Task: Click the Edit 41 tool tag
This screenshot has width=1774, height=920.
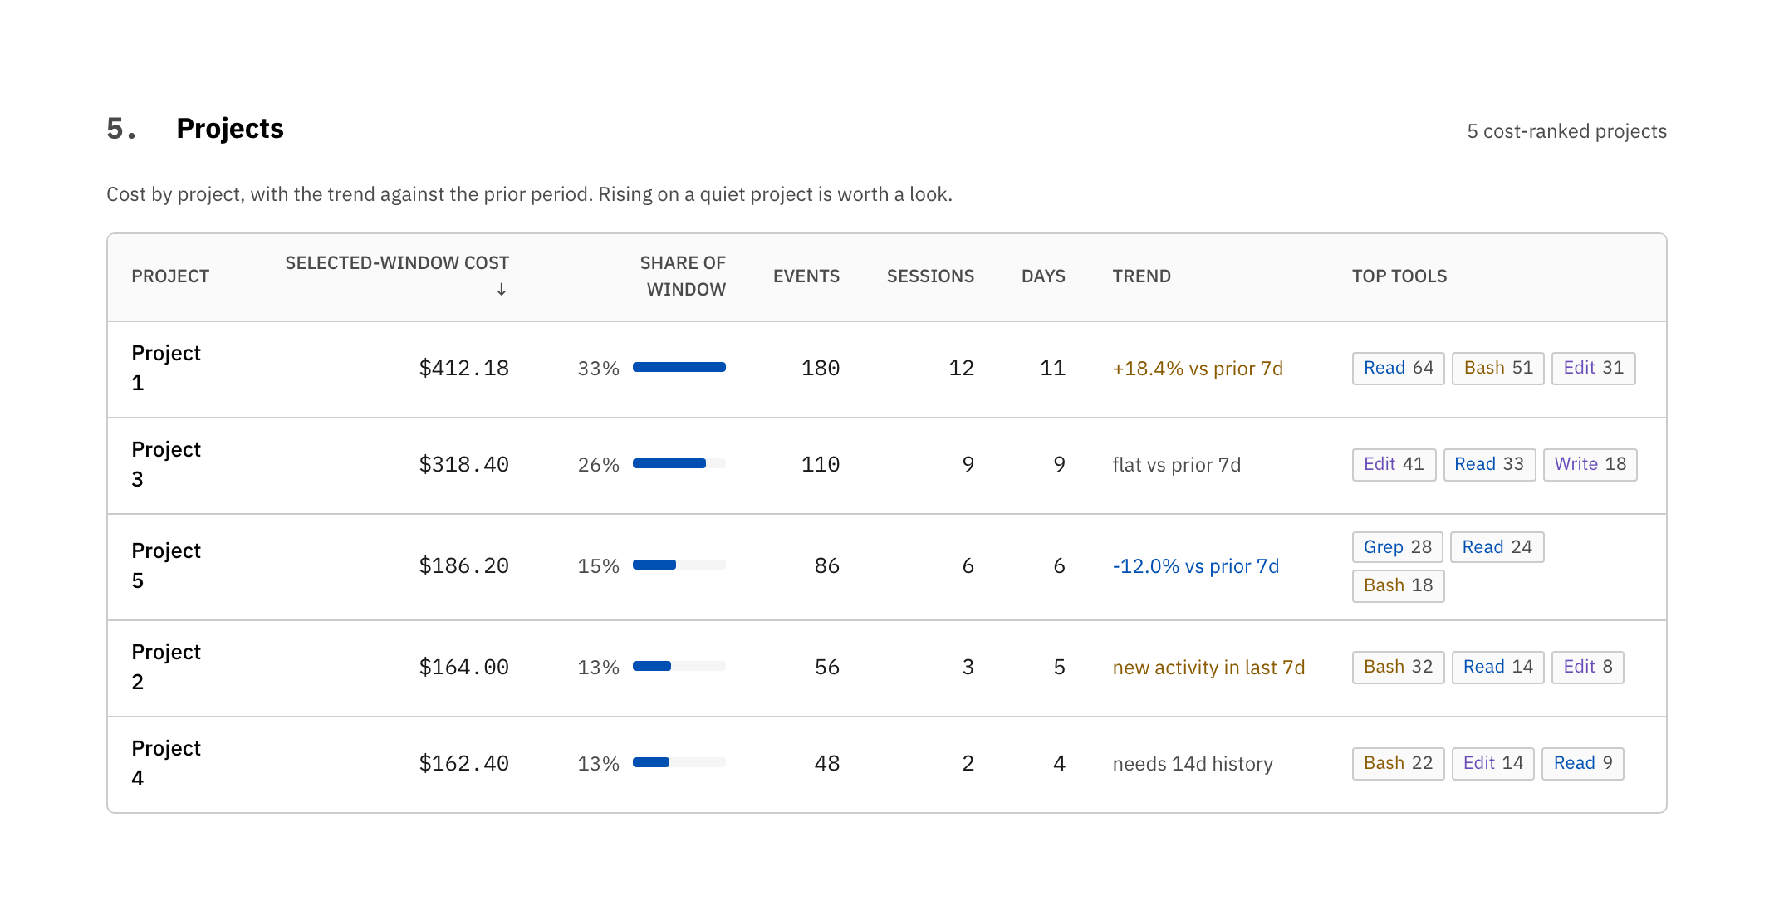Action: click(1394, 465)
